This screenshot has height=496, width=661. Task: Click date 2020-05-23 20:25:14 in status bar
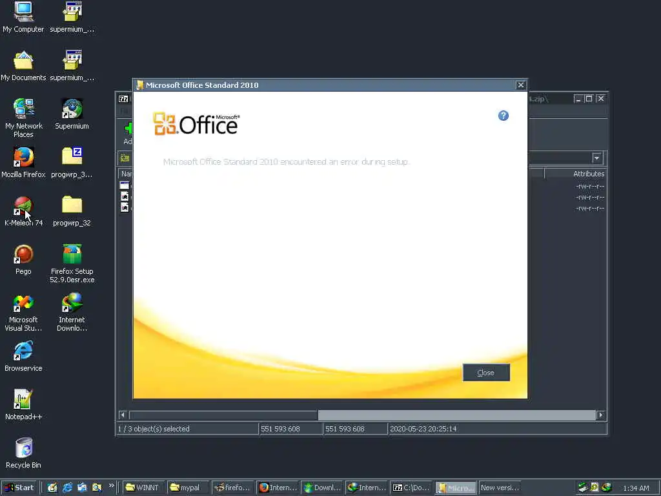tap(423, 429)
